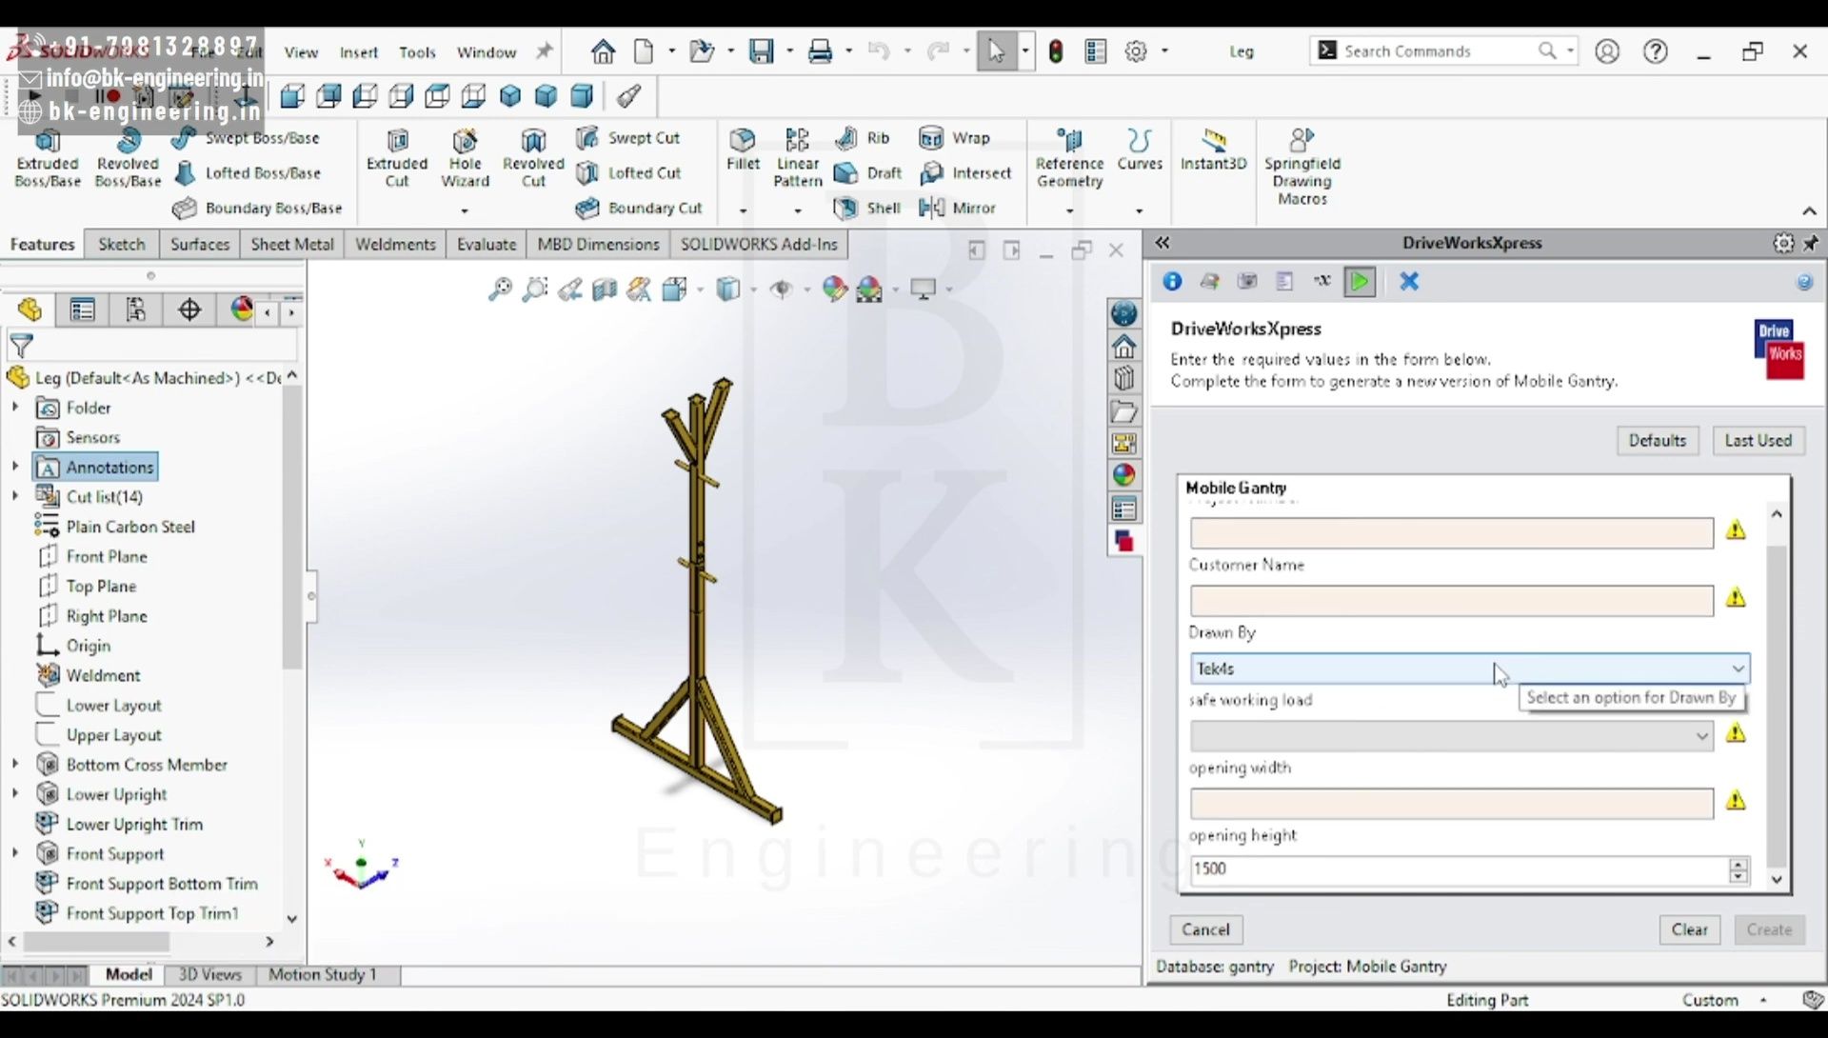Select the Boundary Cut tool

[x=639, y=208]
